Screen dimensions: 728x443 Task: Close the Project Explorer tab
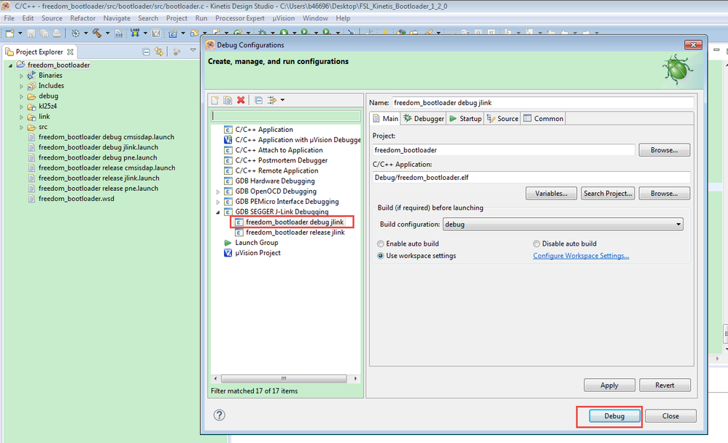[70, 52]
